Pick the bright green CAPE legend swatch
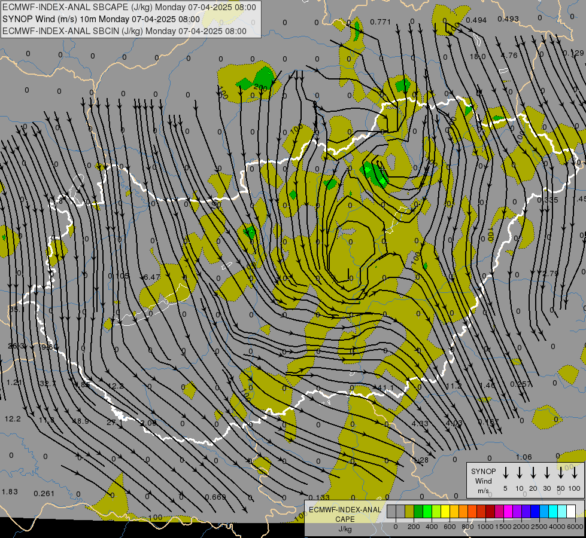The height and width of the screenshot is (538, 586). (427, 512)
